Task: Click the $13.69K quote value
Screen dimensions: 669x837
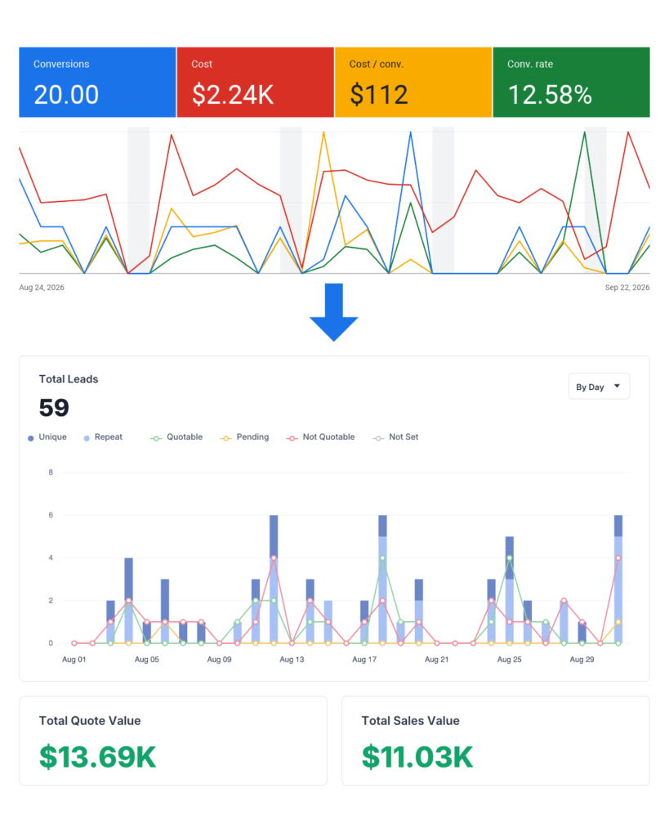Action: click(98, 757)
